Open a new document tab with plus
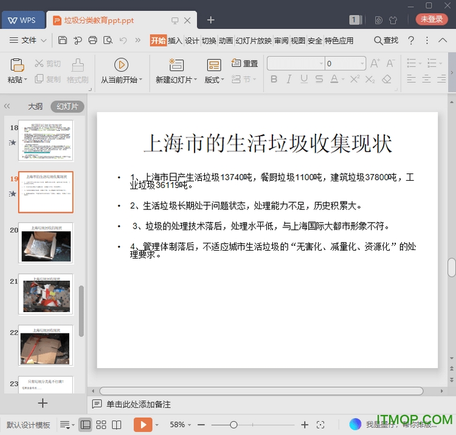Screen dimensions: 456x435 click(x=210, y=20)
